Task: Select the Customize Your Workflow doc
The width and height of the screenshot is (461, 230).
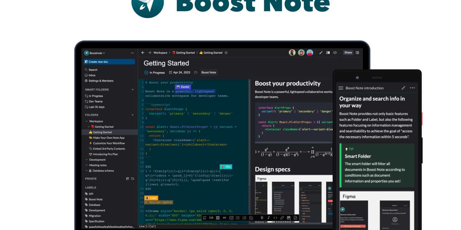Action: [x=107, y=143]
